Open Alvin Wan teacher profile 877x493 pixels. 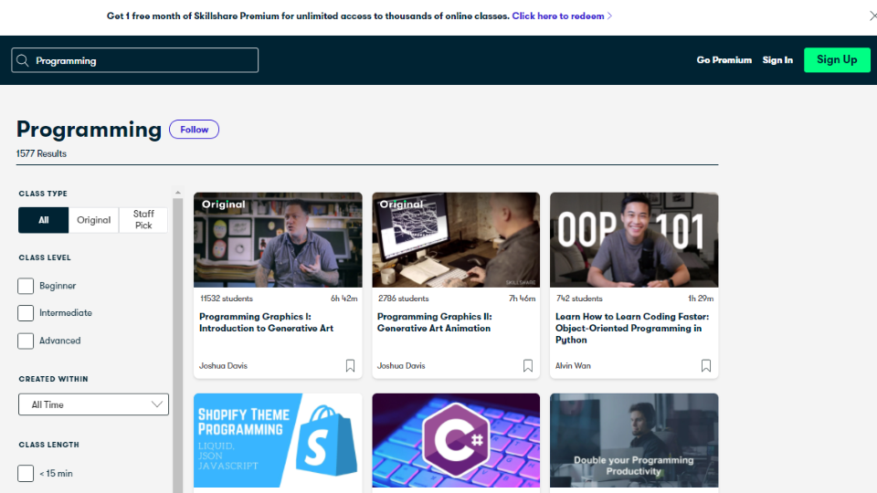[573, 365]
